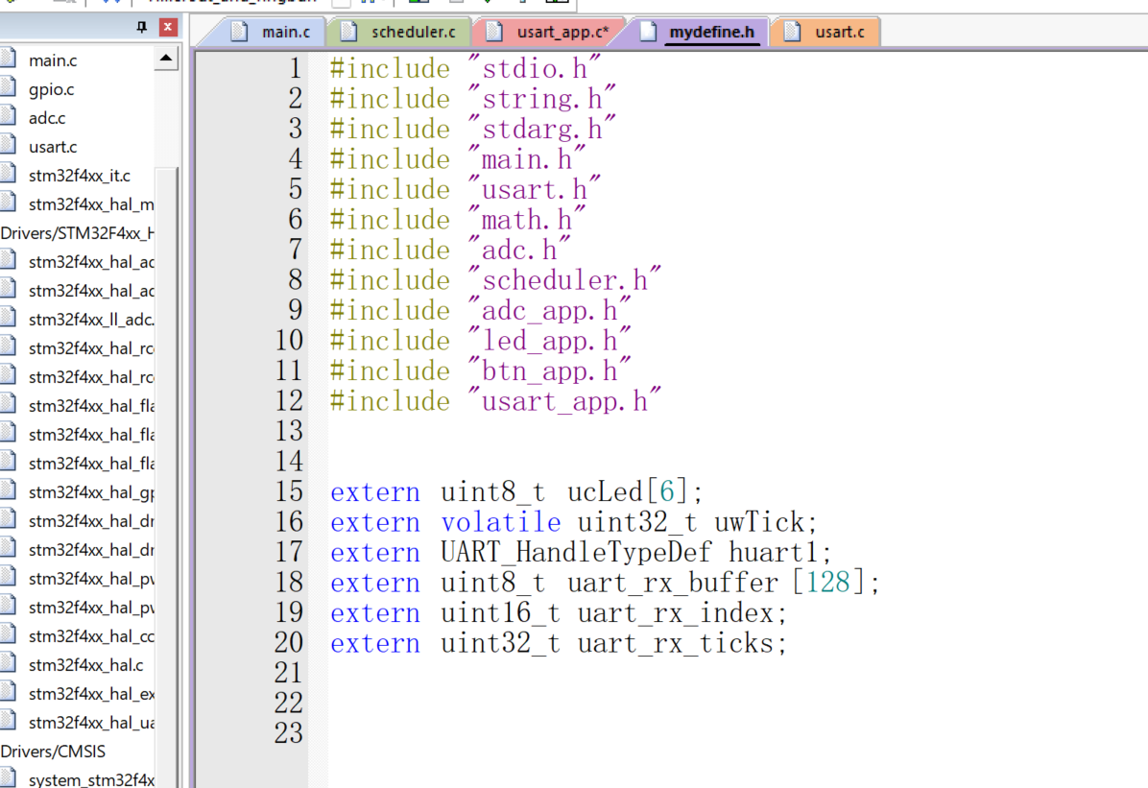Select main.c in the project tree

pyautogui.click(x=53, y=60)
